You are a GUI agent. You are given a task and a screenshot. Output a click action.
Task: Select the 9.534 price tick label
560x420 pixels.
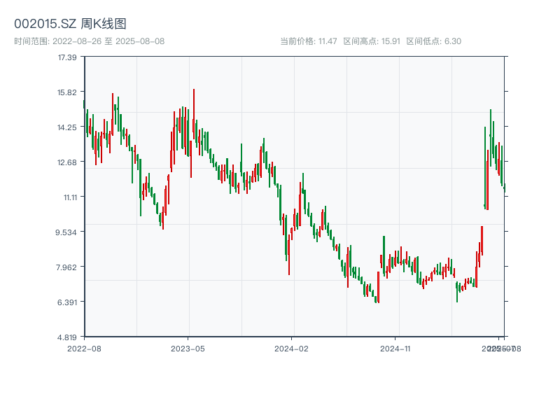click(x=67, y=232)
